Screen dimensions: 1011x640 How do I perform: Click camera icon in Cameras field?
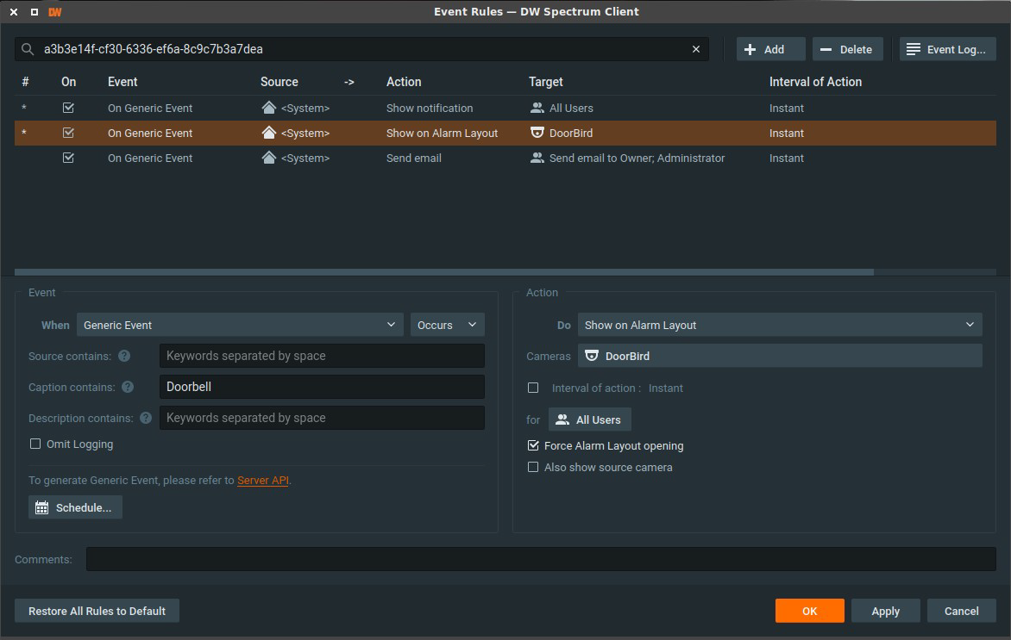(x=591, y=356)
